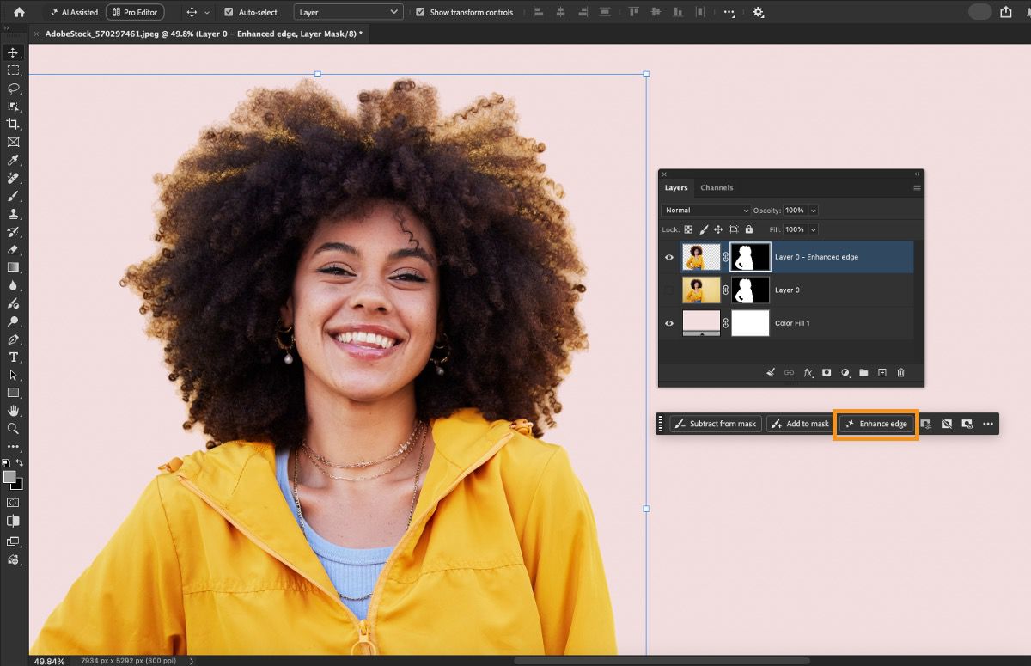Click the foreground color swatch
This screenshot has width=1031, height=666.
pos(9,476)
